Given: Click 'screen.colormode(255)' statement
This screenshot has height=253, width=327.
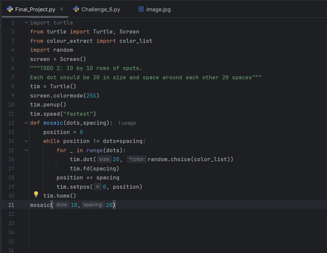Looking at the screenshot, I should 65,95.
